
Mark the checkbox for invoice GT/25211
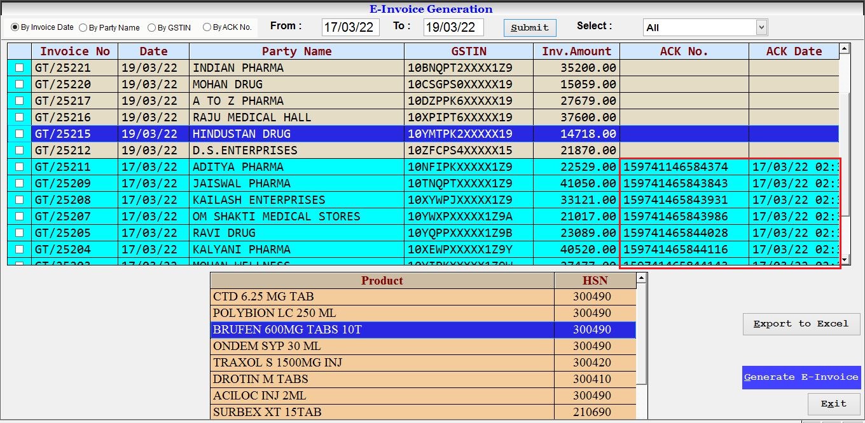click(20, 166)
